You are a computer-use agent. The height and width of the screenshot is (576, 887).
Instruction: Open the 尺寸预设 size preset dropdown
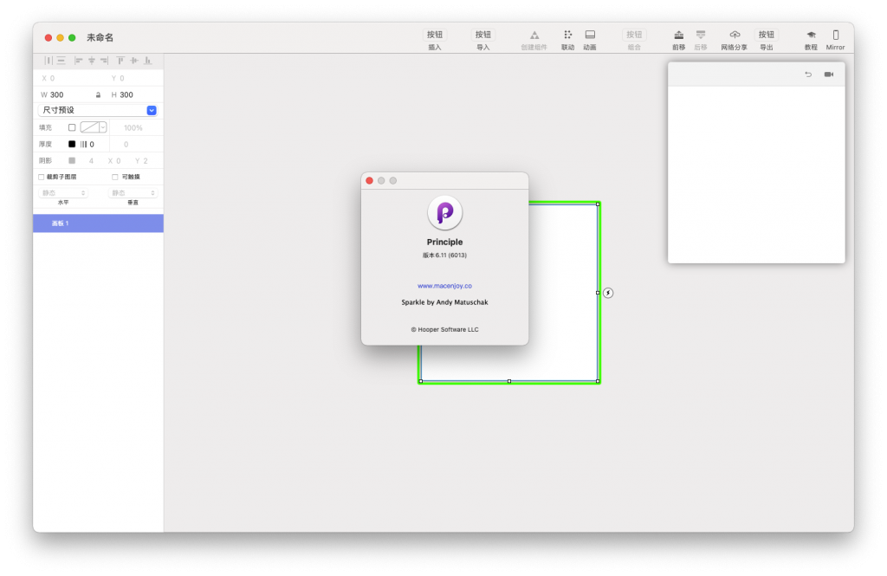[x=97, y=110]
